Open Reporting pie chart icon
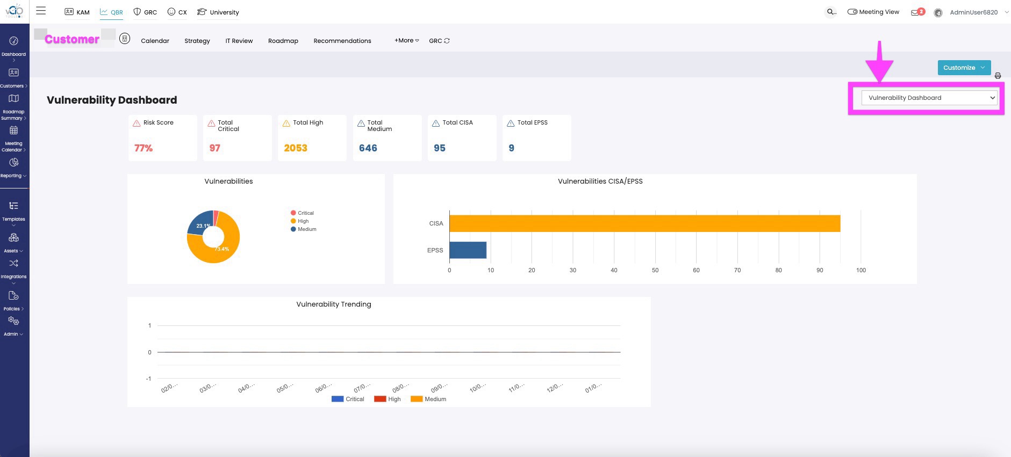The height and width of the screenshot is (457, 1011). tap(14, 162)
